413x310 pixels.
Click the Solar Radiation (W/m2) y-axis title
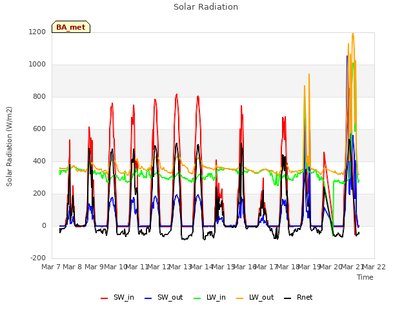pyautogui.click(x=9, y=147)
